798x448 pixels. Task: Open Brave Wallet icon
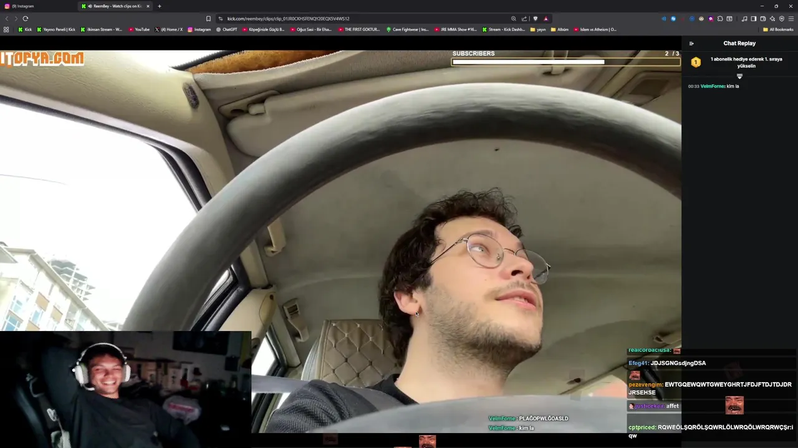pyautogui.click(x=763, y=19)
